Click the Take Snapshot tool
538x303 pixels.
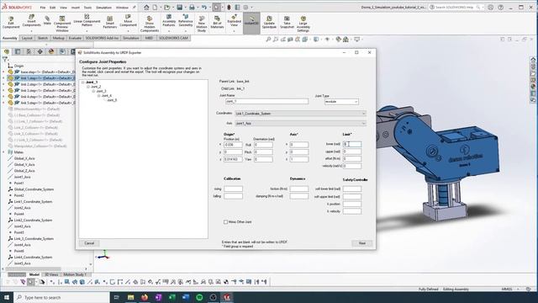[287, 23]
